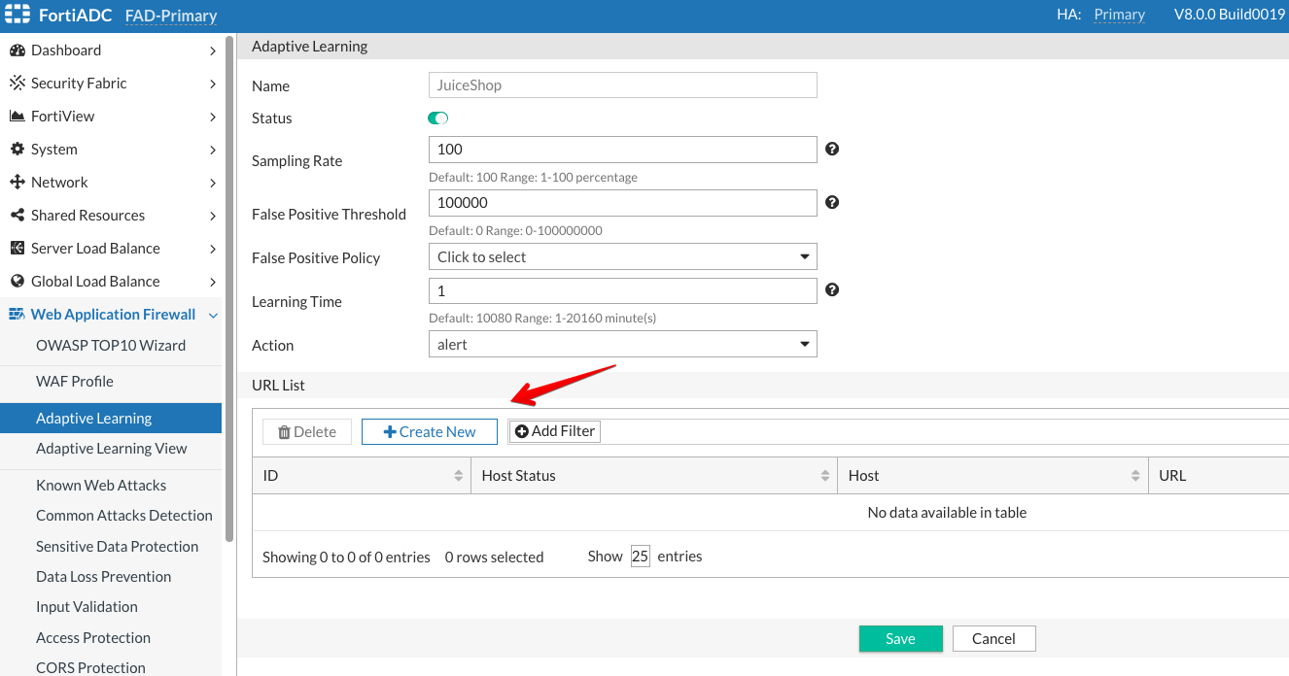
Task: Click the Network icon in sidebar
Action: pos(17,183)
